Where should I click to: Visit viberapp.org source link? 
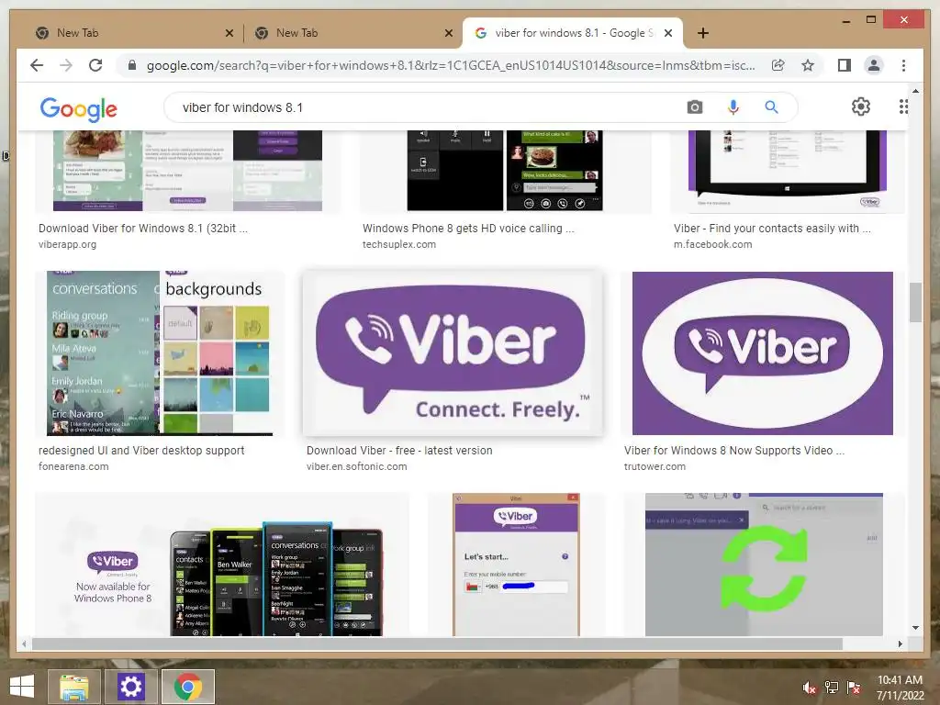pyautogui.click(x=67, y=244)
